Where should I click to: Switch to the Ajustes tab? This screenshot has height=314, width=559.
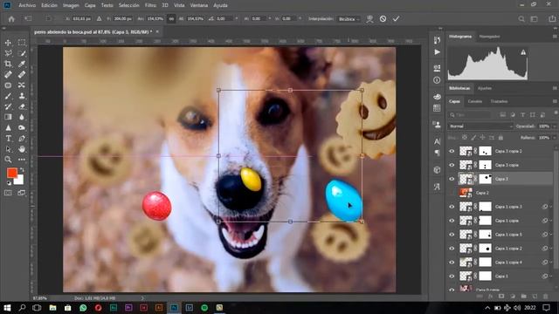(x=485, y=88)
